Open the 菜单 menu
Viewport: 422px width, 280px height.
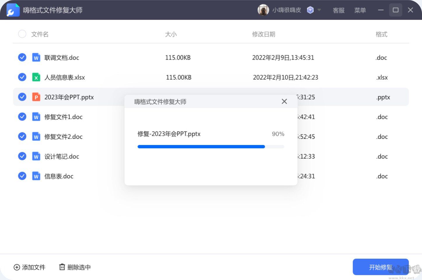(360, 10)
